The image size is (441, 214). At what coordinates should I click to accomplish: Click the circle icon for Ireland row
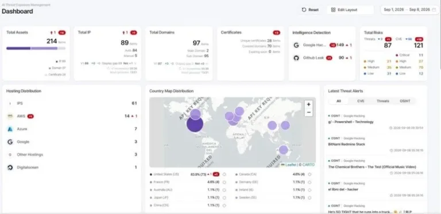[x=310, y=189]
